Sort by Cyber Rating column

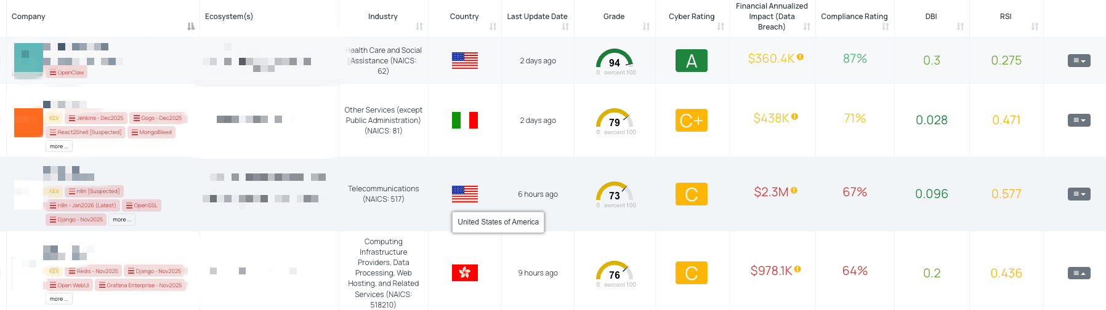point(721,26)
